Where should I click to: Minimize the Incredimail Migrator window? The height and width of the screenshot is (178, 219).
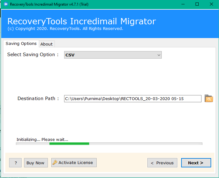tap(183, 4)
